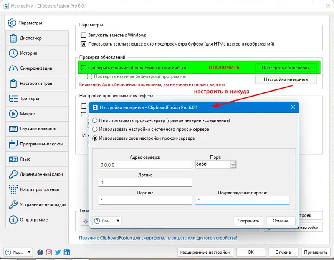Click the Применить button

(316, 252)
